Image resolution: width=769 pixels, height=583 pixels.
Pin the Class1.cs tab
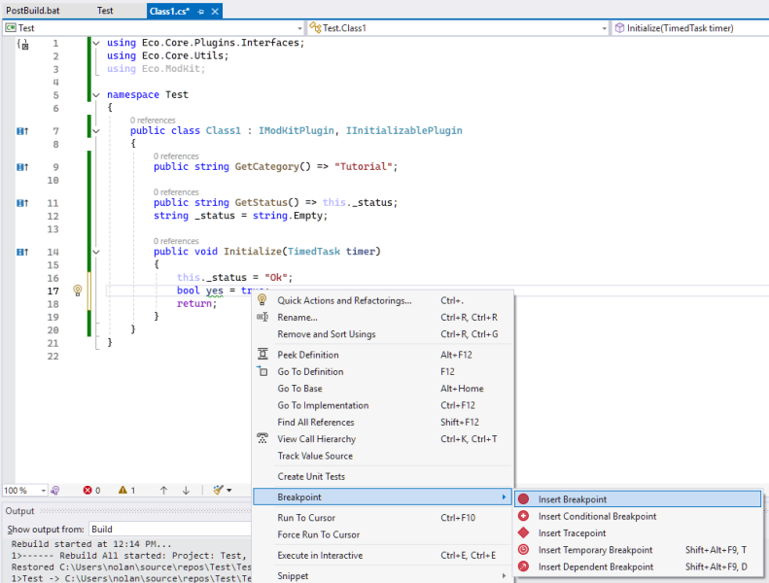(200, 12)
